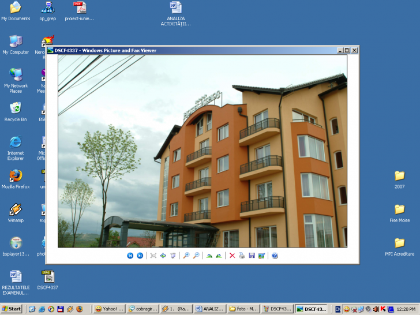Print the current picture
420x315 pixels.
[x=242, y=256]
